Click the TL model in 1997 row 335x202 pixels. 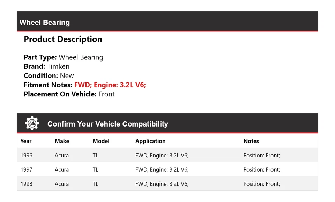[x=95, y=169]
